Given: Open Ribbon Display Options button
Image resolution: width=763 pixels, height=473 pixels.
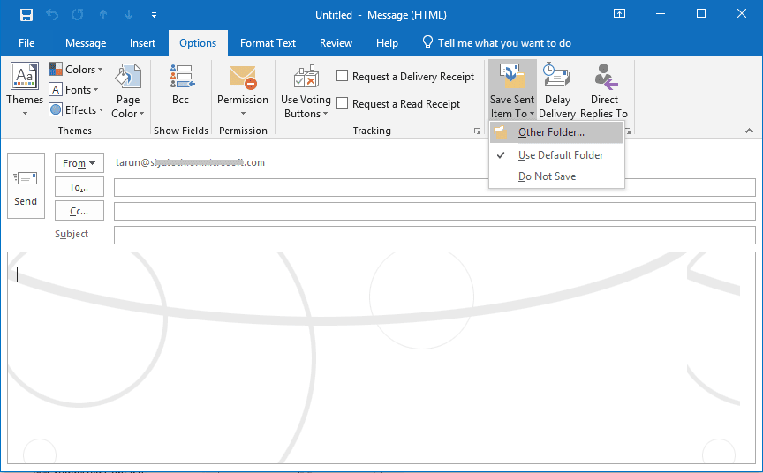Looking at the screenshot, I should [x=619, y=13].
